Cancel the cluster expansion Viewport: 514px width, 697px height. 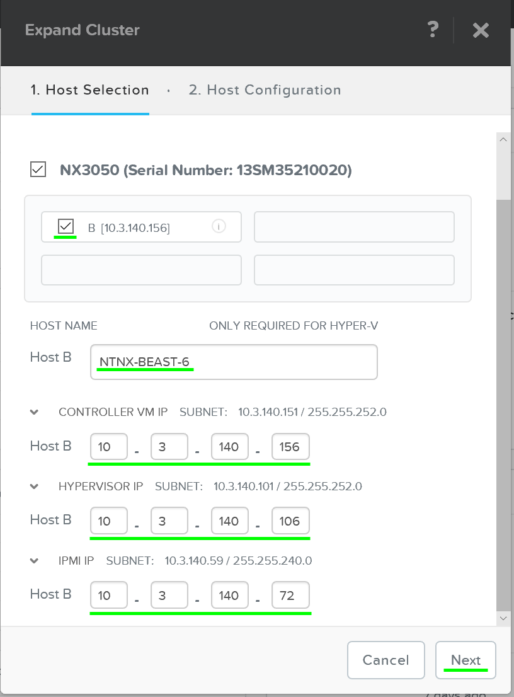tap(386, 660)
